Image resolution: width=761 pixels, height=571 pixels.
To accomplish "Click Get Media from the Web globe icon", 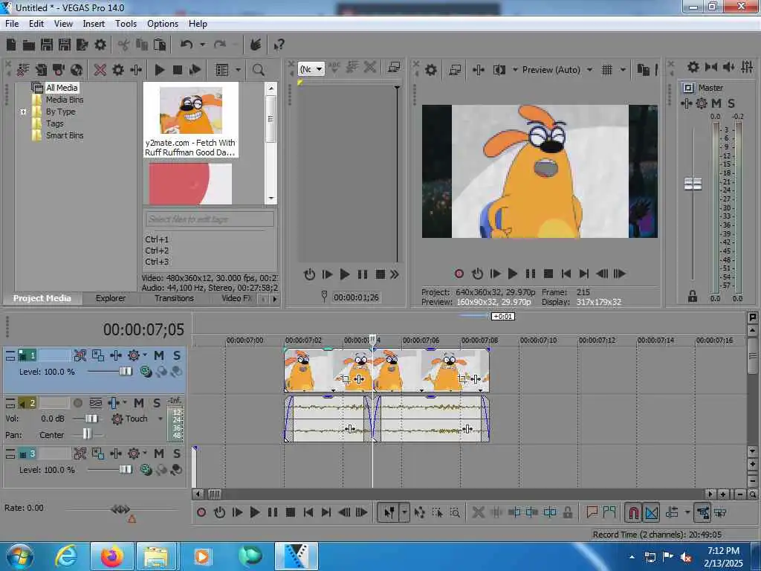I will click(77, 70).
